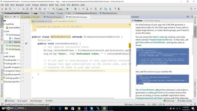Hide the Assistant panel with the hide icon

192,17
